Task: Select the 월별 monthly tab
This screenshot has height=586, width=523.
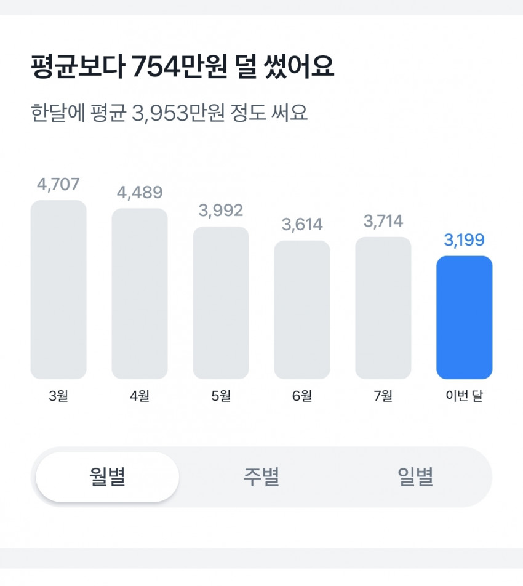Action: (107, 476)
